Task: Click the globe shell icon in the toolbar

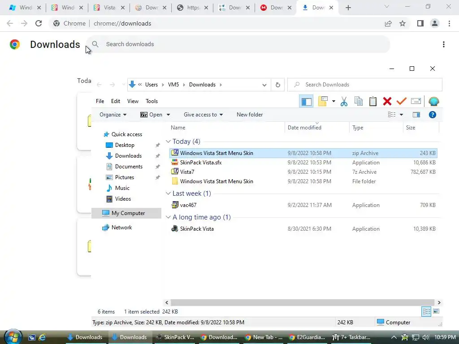Action: click(x=433, y=101)
